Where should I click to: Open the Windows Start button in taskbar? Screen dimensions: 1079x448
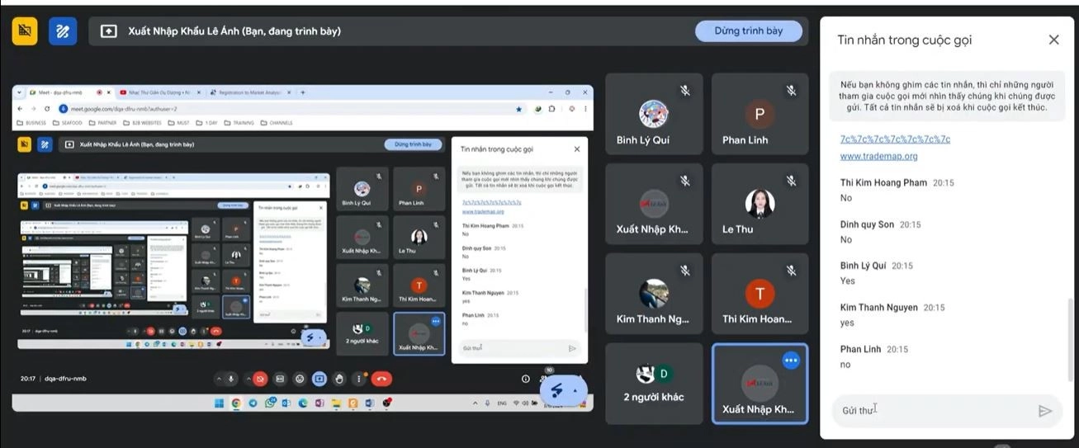pyautogui.click(x=219, y=403)
